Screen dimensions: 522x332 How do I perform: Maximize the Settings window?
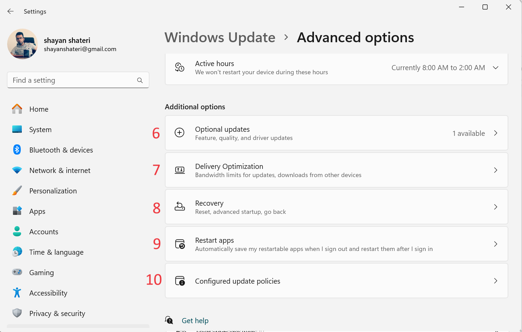[485, 7]
